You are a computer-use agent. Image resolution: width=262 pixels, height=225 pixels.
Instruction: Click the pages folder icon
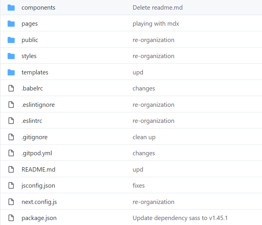tap(11, 24)
